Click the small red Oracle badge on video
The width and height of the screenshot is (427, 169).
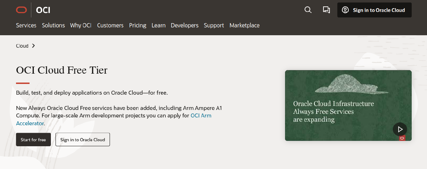402,138
